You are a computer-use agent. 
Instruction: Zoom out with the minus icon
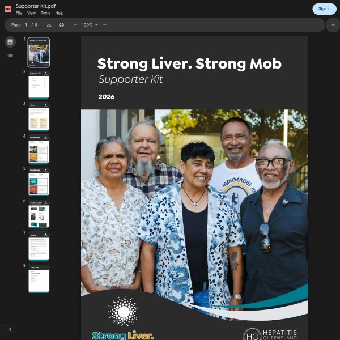pos(75,25)
